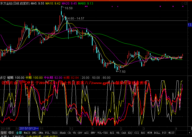
Task: Open the RSI indicator tab
Action: click(112, 132)
